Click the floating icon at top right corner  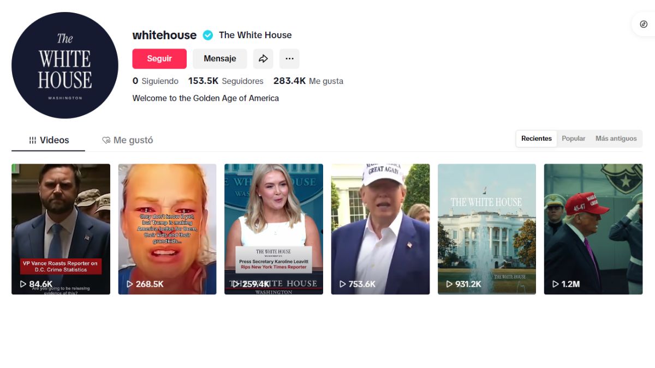644,25
